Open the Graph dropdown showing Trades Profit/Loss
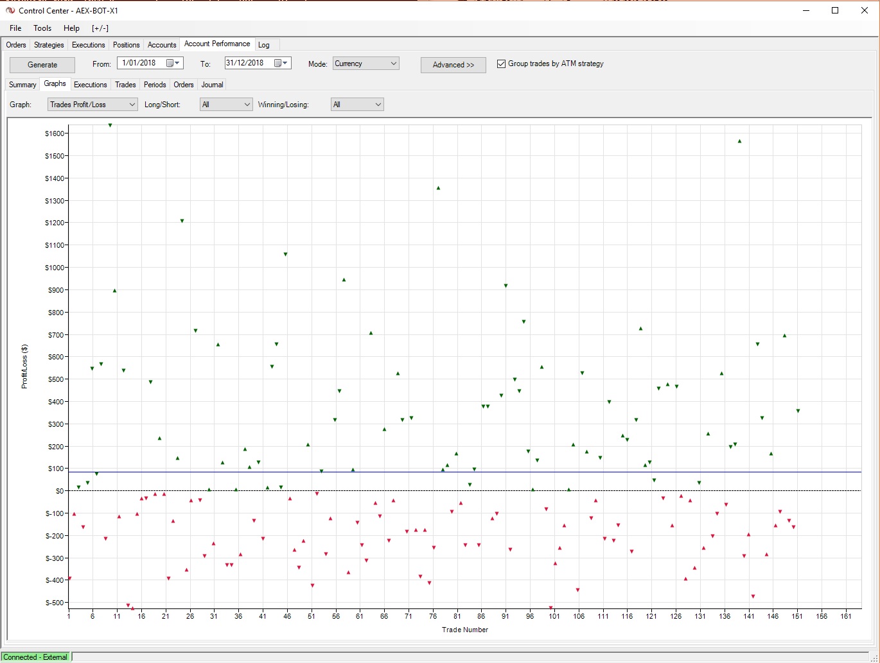This screenshot has width=880, height=663. point(92,105)
